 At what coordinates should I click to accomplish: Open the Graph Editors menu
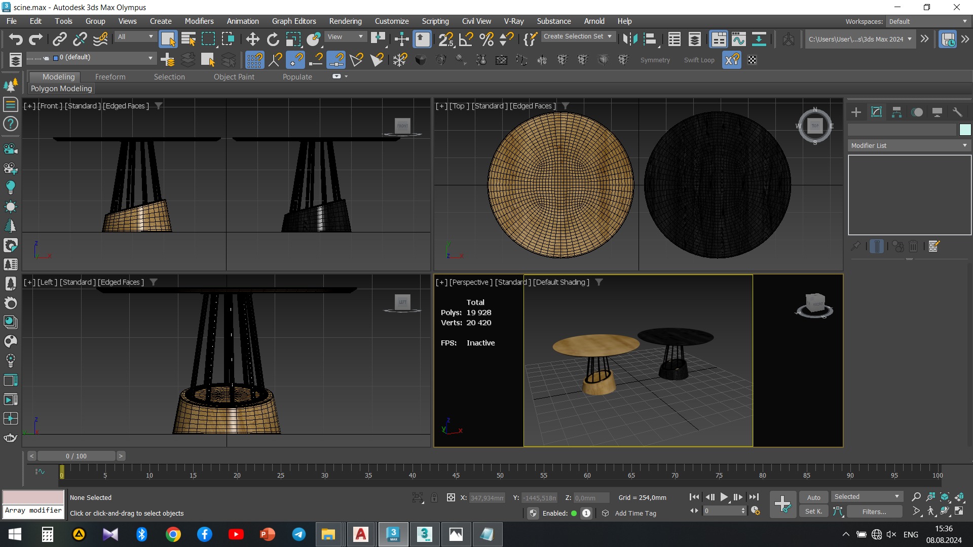coord(294,21)
